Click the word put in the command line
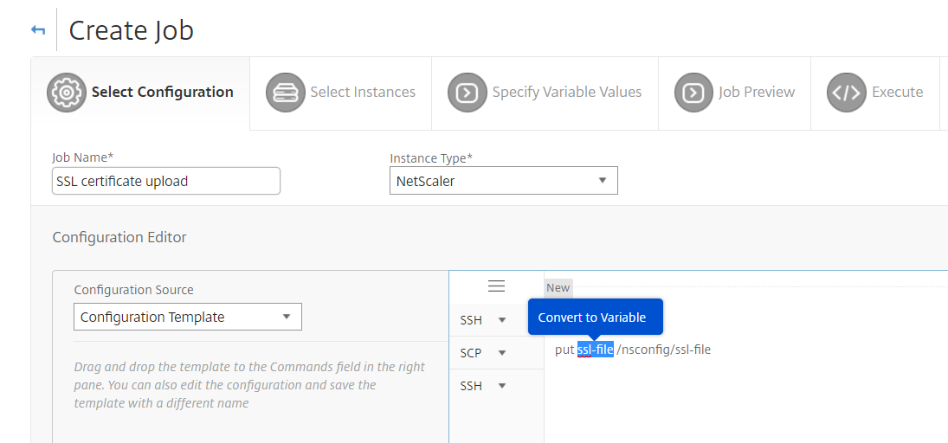The image size is (948, 443). coord(564,350)
